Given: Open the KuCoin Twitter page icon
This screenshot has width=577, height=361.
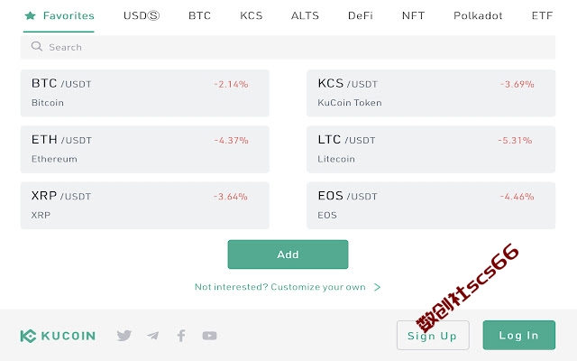Looking at the screenshot, I should (124, 336).
